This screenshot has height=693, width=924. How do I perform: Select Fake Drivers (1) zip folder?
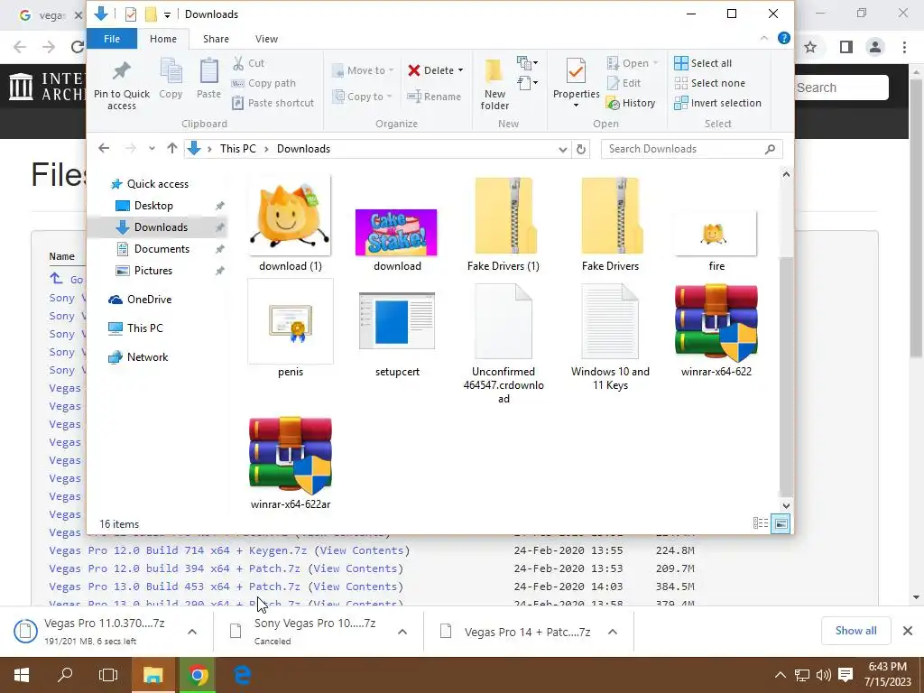[x=504, y=224]
